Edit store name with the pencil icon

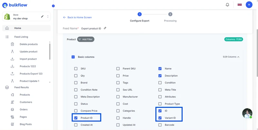click(x=42, y=16)
